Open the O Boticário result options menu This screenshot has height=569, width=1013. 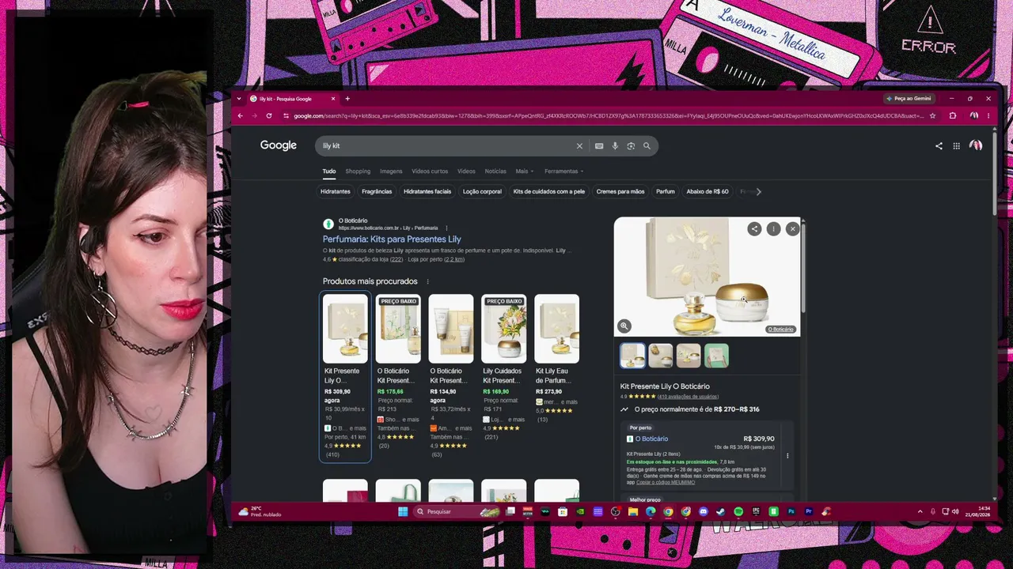(446, 228)
